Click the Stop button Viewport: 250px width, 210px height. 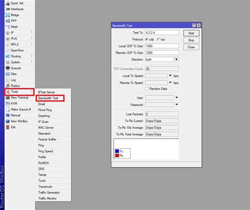(x=191, y=40)
